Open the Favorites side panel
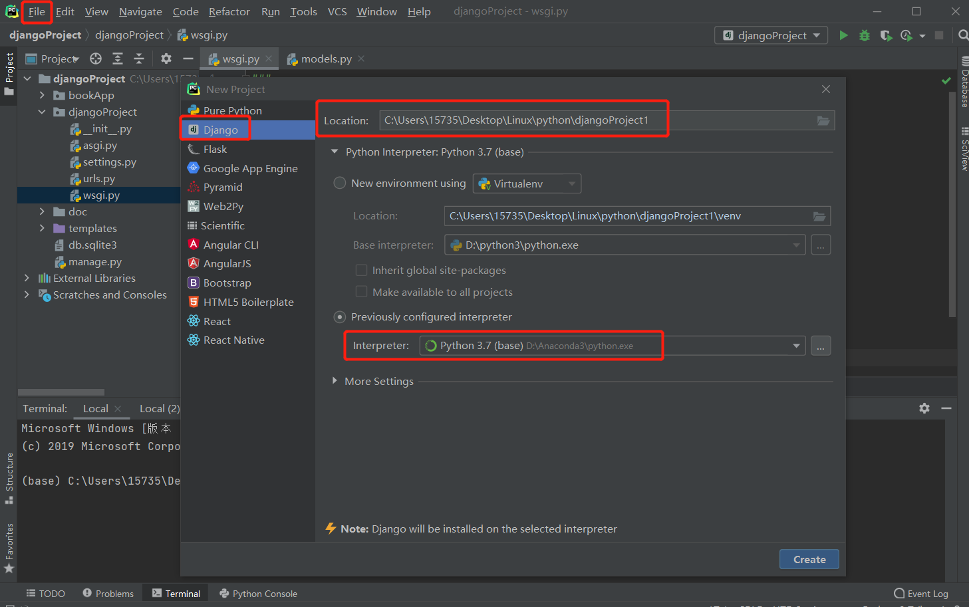969x607 pixels. 9,548
